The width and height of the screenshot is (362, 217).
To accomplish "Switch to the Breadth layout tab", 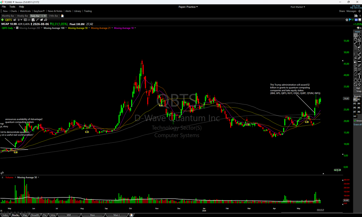I will 35,215.
